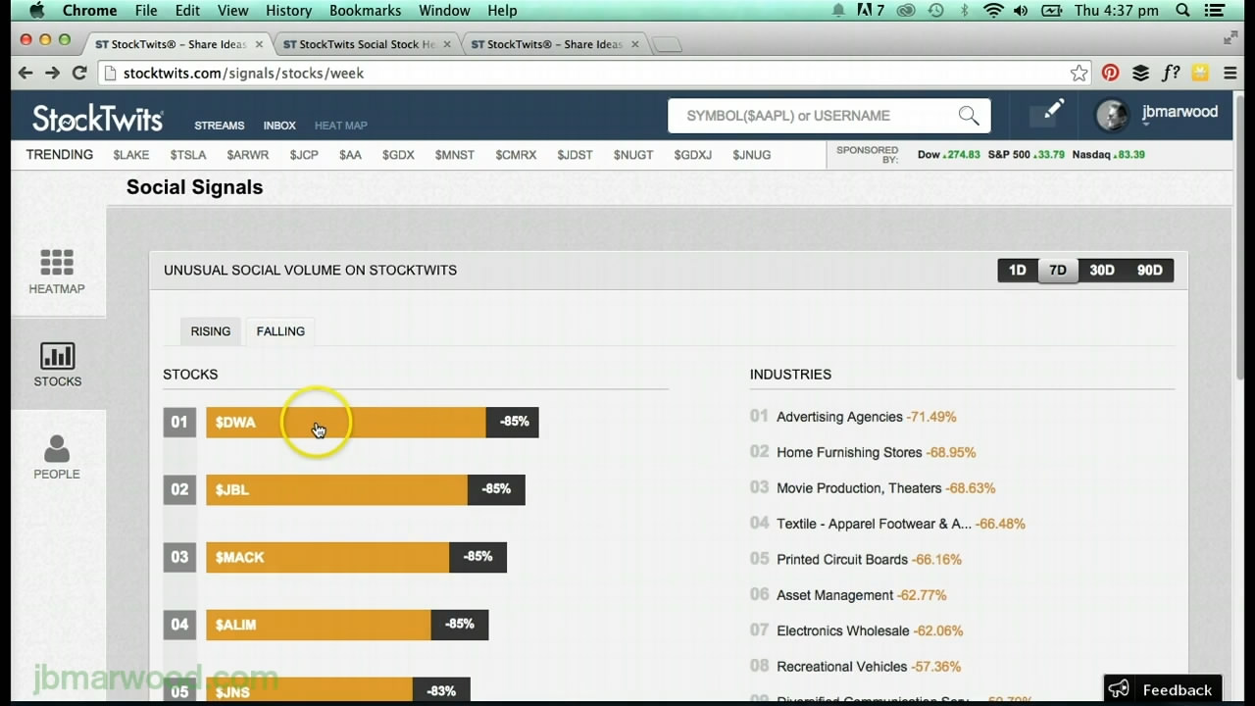Open macOS Spotlight search icon
Viewport: 1255px width, 706px height.
point(1182,11)
